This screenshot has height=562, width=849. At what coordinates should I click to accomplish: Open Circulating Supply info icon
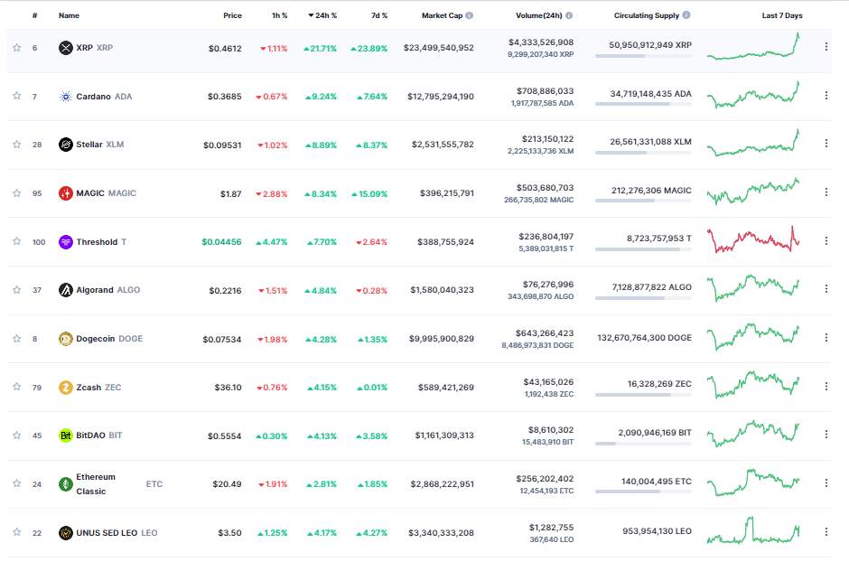pyautogui.click(x=686, y=15)
